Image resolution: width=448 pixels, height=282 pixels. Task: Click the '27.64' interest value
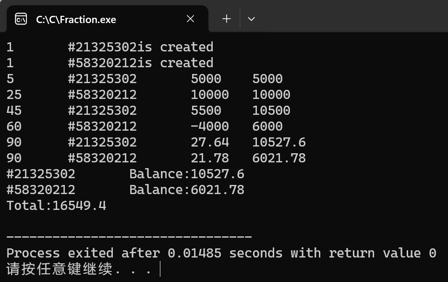[x=210, y=142]
